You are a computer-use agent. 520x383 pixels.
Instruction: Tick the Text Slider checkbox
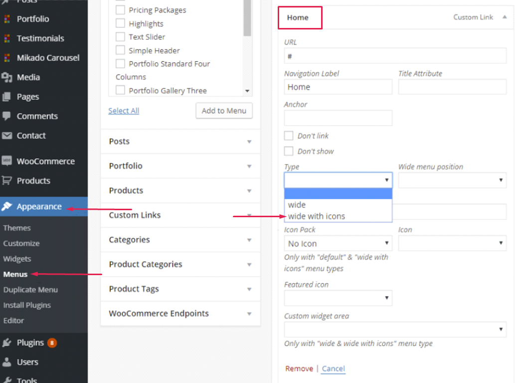point(120,36)
